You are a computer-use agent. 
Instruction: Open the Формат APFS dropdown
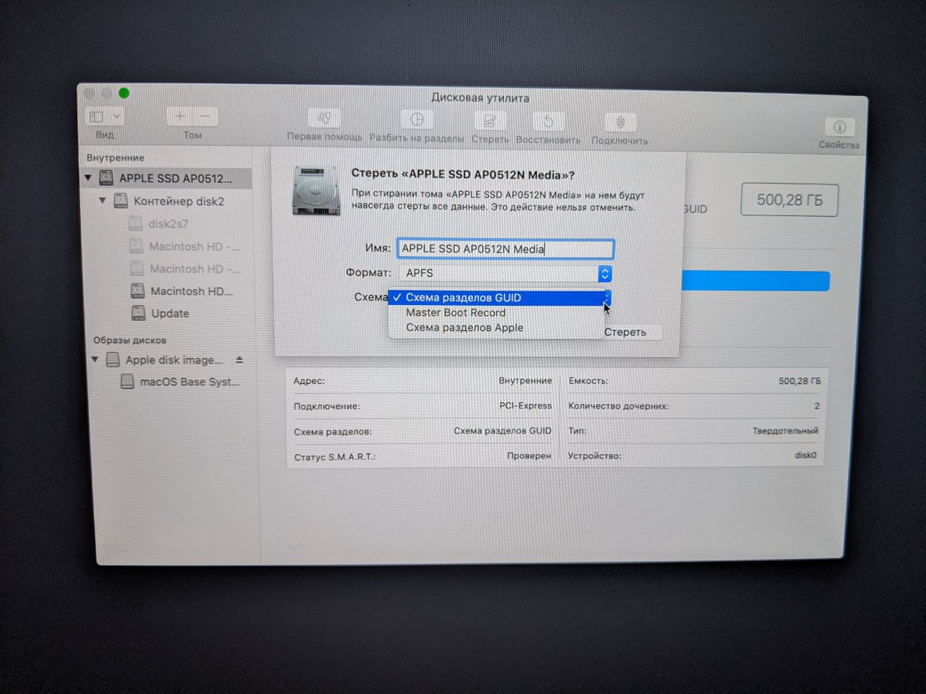coord(505,273)
